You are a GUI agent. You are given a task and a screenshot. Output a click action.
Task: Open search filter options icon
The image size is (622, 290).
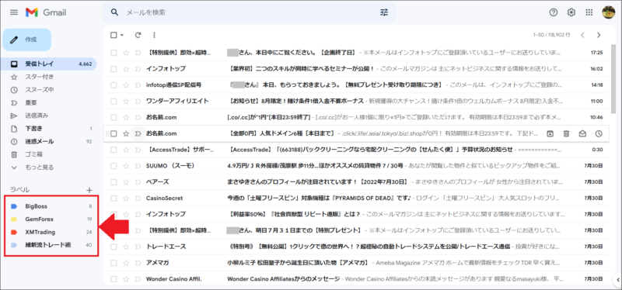[384, 12]
